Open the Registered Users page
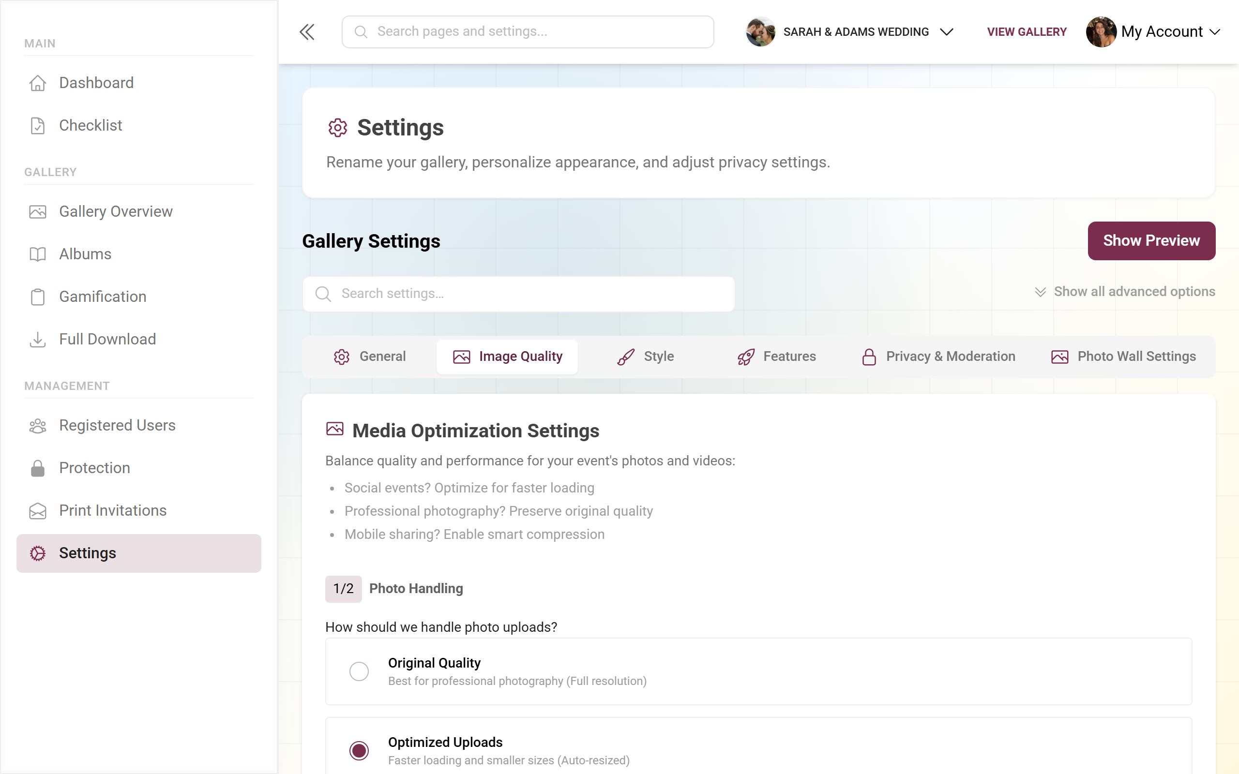 point(139,425)
